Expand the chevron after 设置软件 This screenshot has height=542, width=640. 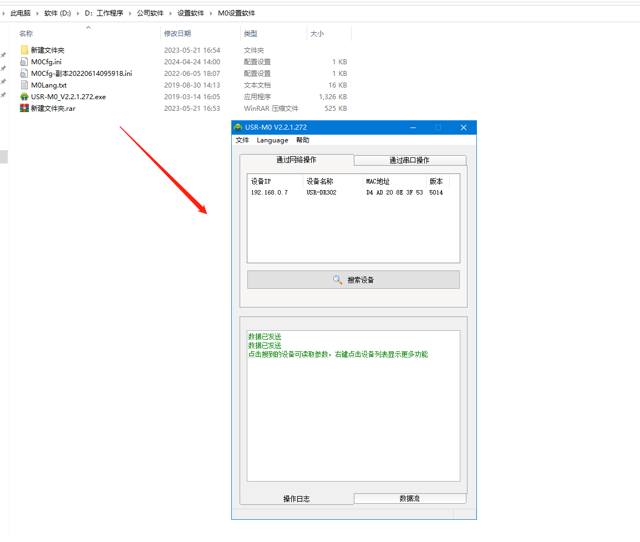click(x=211, y=13)
